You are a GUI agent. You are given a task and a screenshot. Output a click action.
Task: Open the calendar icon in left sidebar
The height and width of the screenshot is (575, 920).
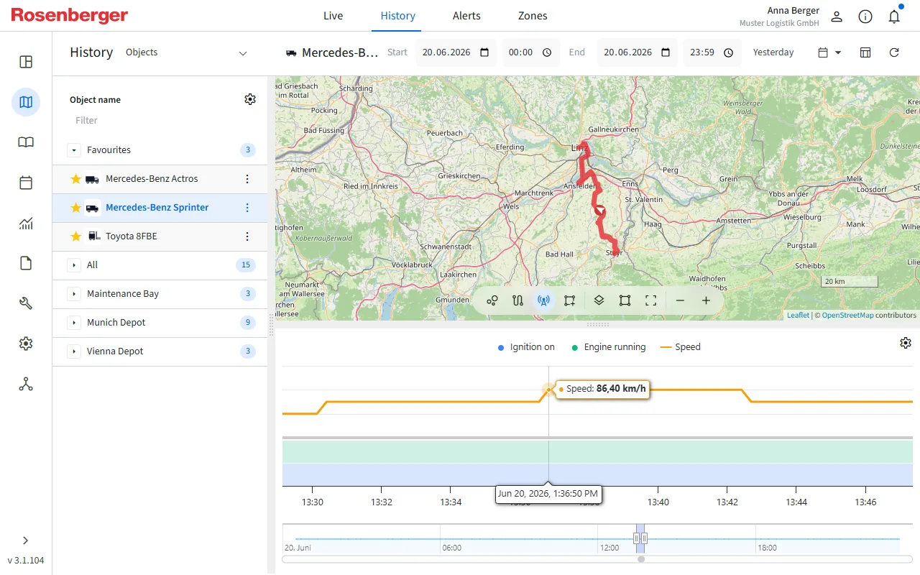[26, 183]
